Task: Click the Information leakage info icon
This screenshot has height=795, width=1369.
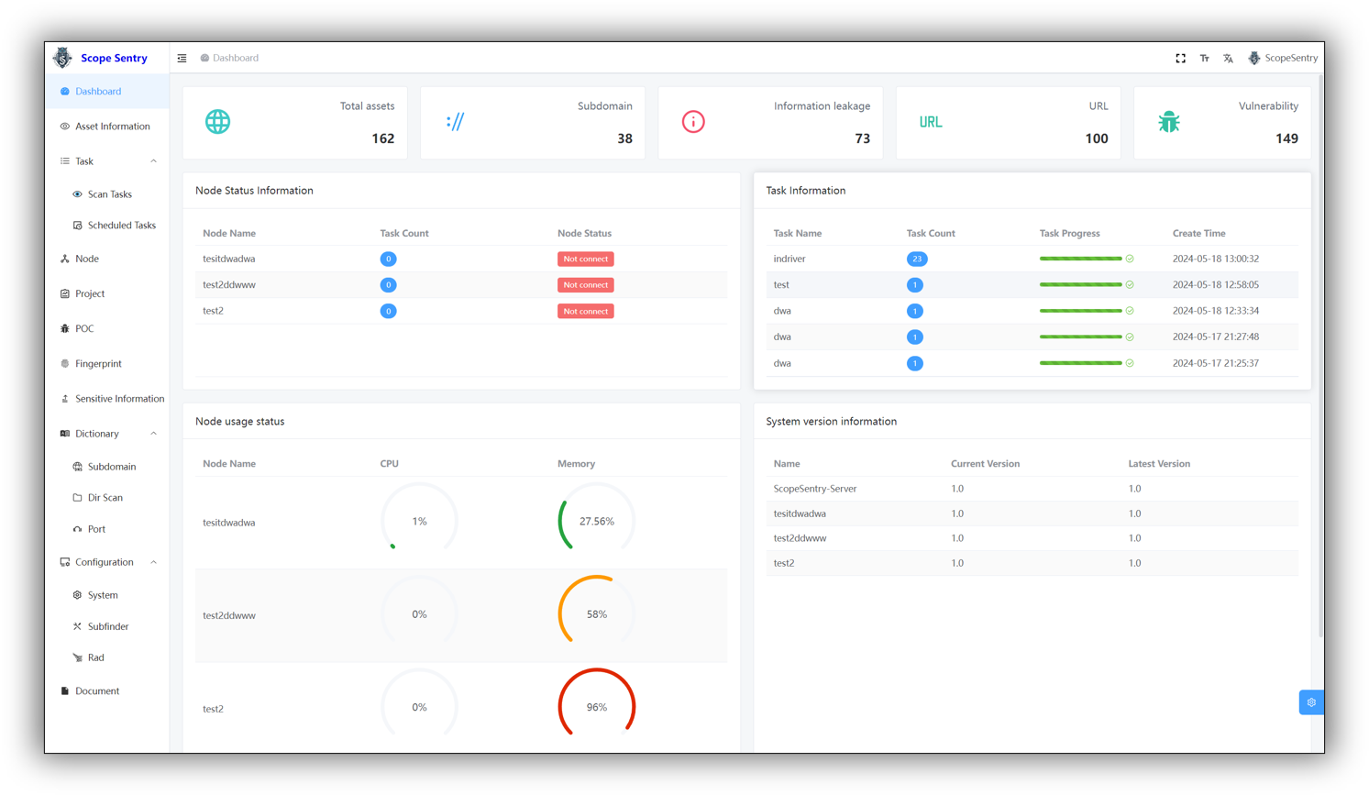Action: point(693,122)
